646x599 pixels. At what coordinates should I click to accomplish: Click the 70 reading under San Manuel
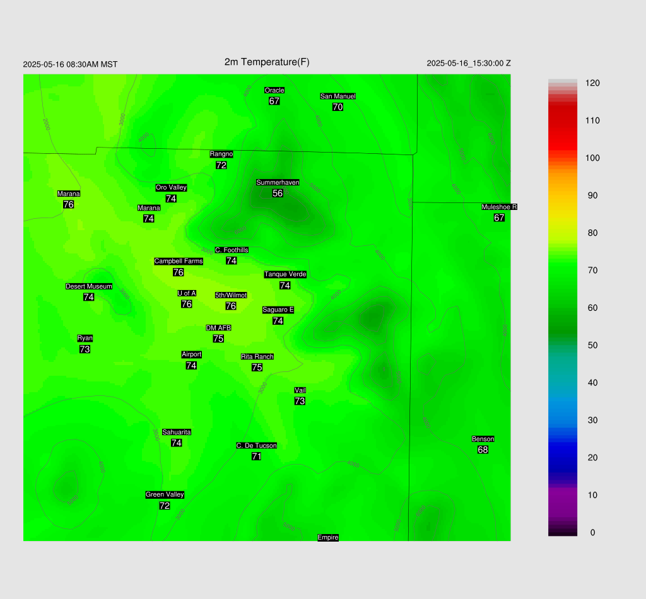[x=338, y=107]
